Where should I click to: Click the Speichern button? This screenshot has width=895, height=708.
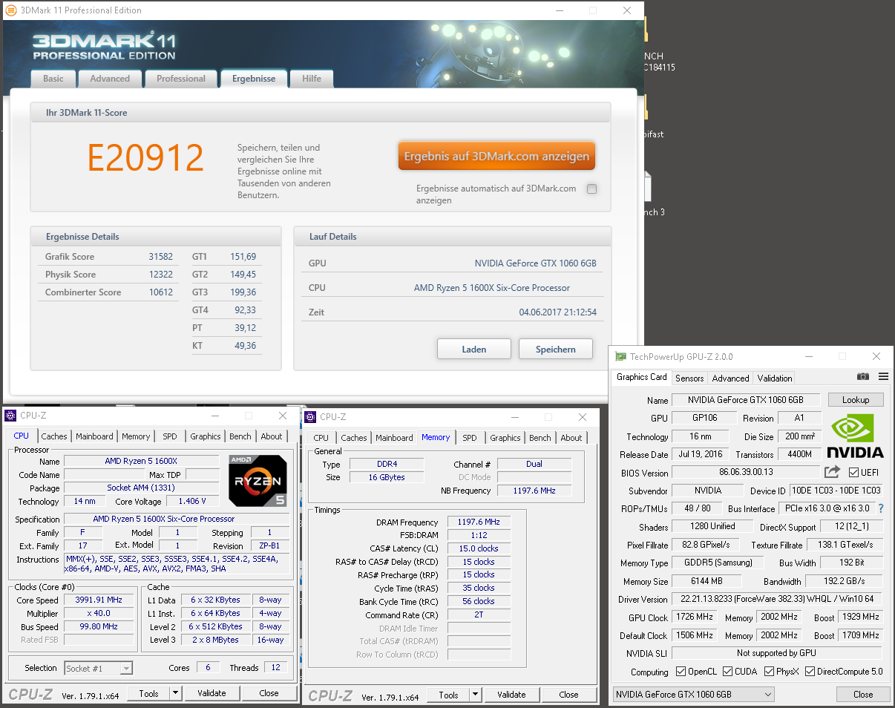(556, 350)
